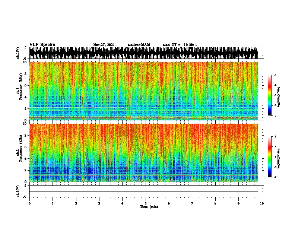Click the ch.1 colorbar "log(PSD)" label

(x=279, y=97)
